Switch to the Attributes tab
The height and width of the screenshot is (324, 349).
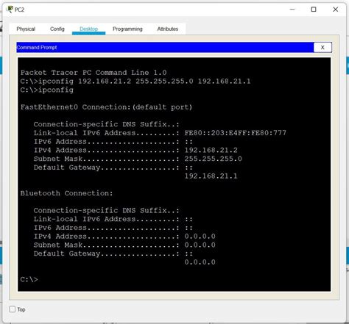pos(168,29)
